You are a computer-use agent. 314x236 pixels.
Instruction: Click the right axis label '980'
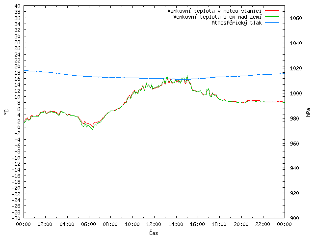tap(294, 118)
